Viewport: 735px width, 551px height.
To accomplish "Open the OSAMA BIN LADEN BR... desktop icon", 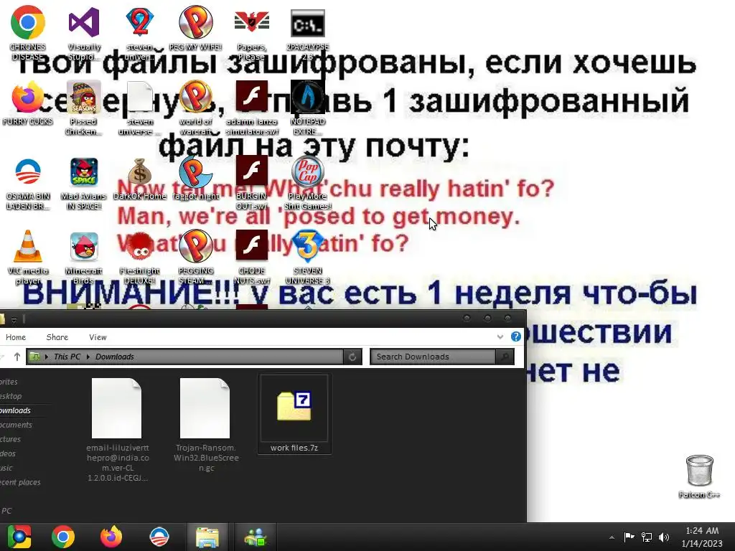I will 28,171.
